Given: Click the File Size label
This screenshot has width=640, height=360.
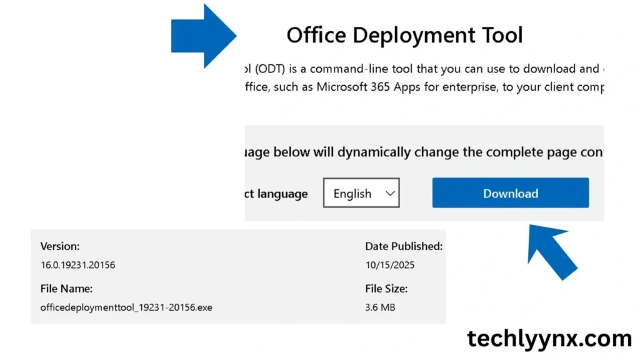Looking at the screenshot, I should 386,289.
